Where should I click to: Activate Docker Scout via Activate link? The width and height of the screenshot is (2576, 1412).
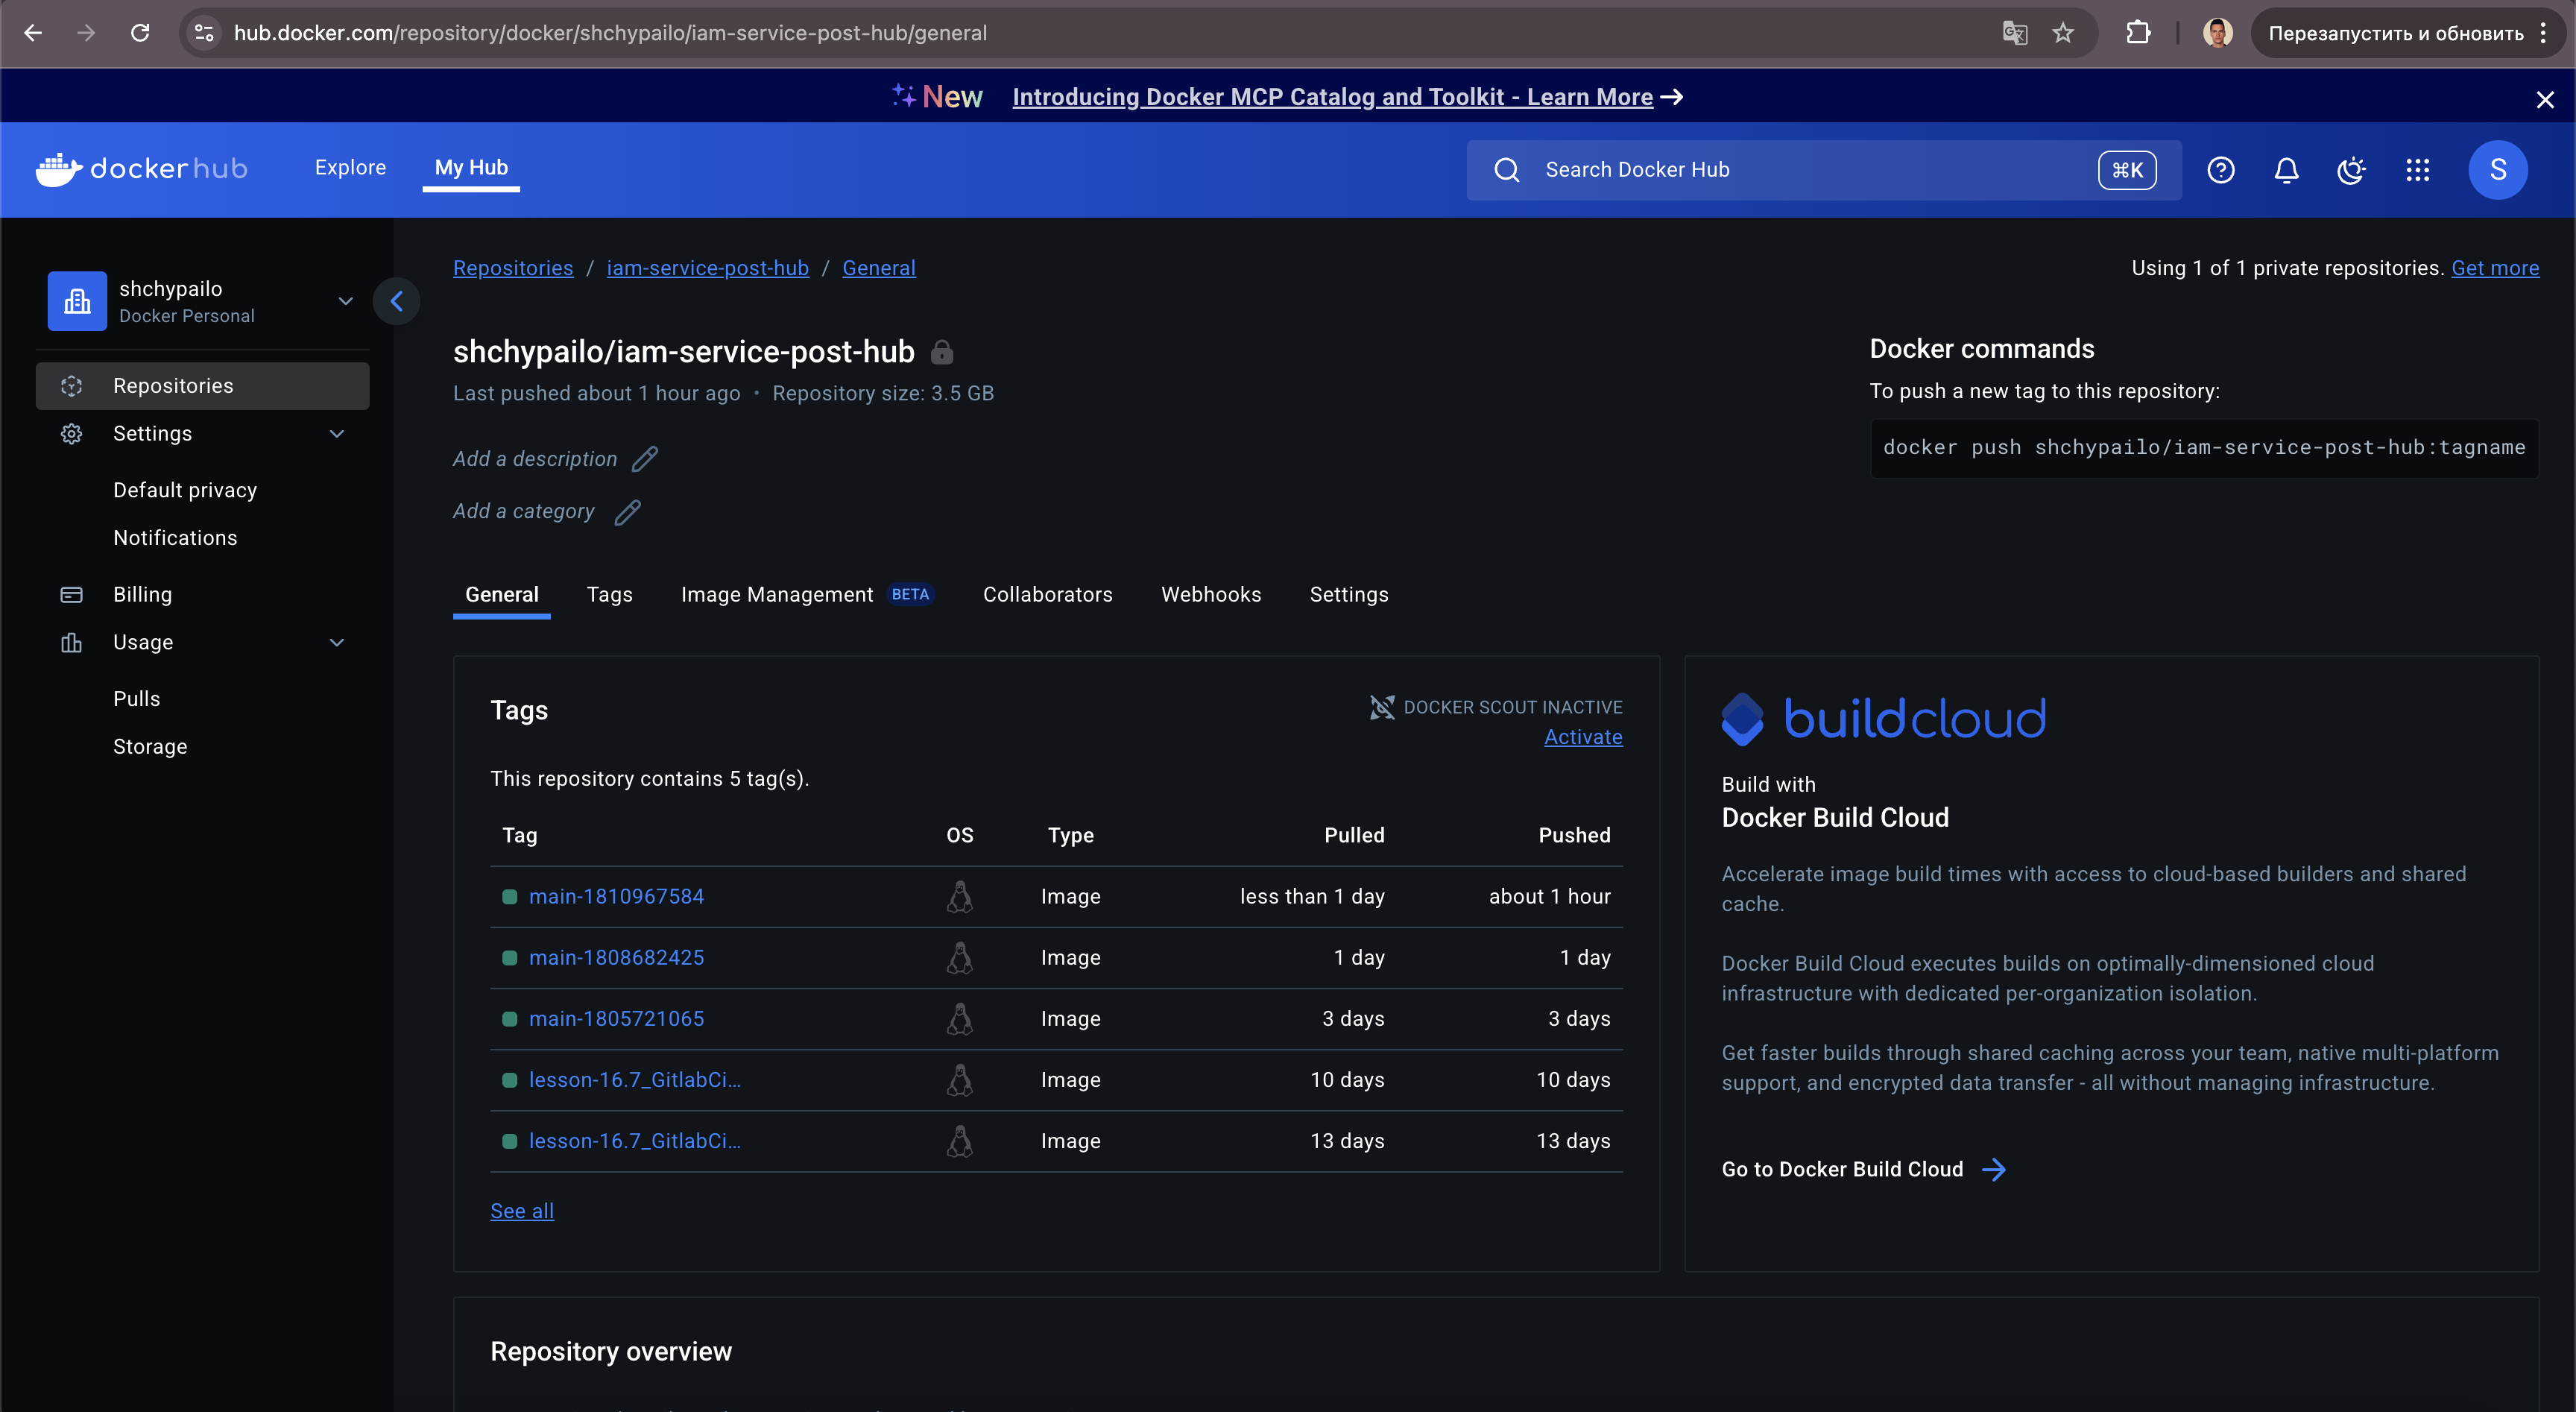1583,737
